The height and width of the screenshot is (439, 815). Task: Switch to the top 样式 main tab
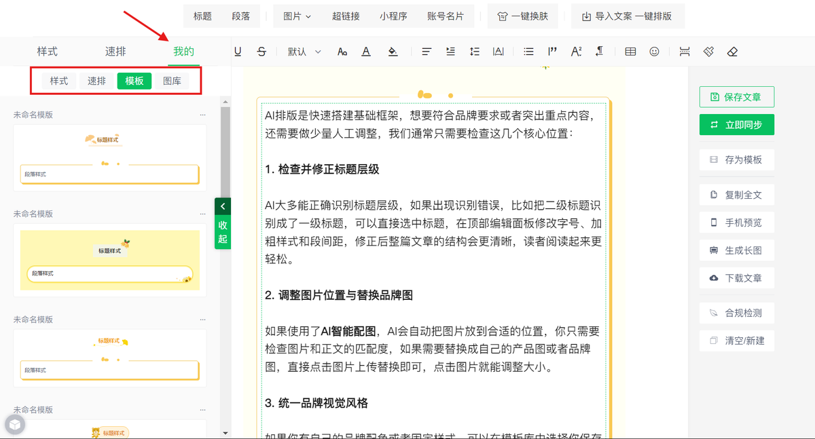48,52
